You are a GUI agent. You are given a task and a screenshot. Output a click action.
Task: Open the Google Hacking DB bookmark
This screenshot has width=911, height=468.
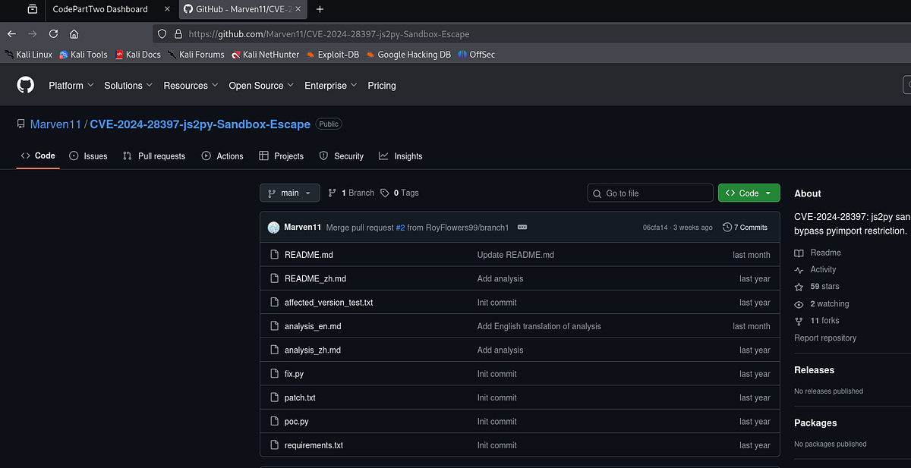408,55
